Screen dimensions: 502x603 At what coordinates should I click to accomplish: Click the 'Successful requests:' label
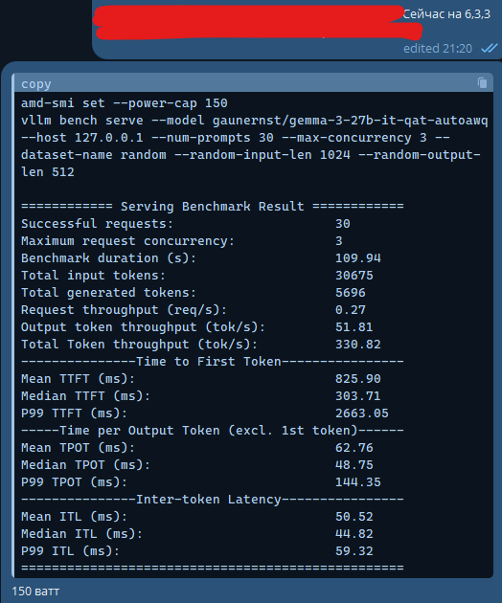click(97, 223)
